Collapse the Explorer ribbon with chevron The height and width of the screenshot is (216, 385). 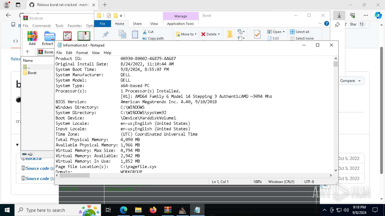[x=320, y=23]
